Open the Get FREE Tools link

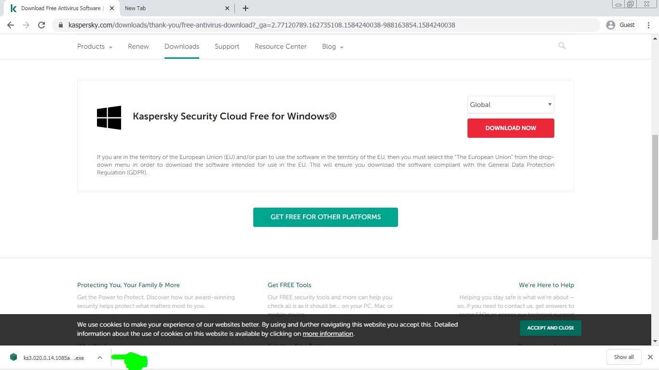289,285
